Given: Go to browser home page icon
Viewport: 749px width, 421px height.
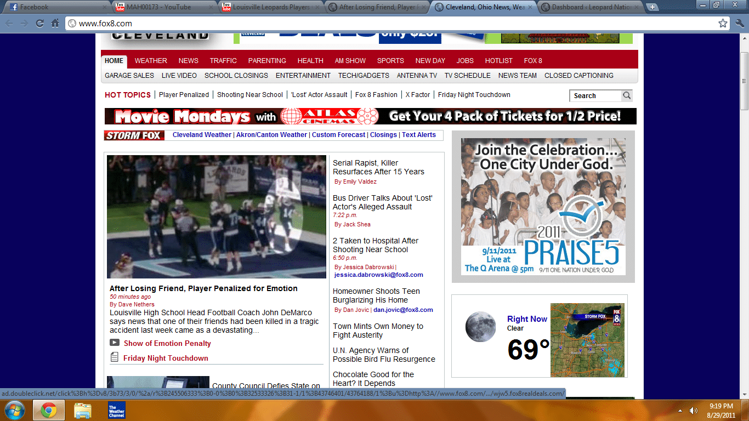Looking at the screenshot, I should [55, 24].
